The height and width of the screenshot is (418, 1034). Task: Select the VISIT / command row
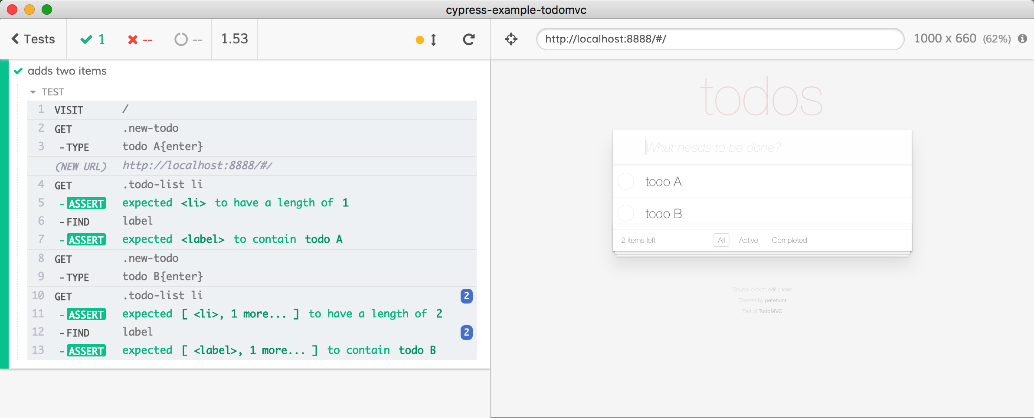point(252,110)
